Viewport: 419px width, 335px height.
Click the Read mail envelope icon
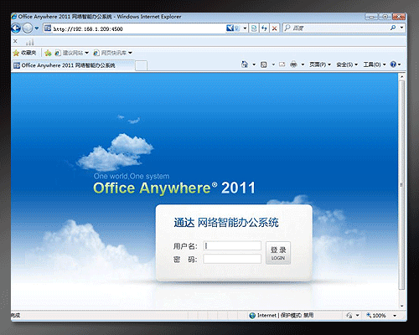[282, 64]
